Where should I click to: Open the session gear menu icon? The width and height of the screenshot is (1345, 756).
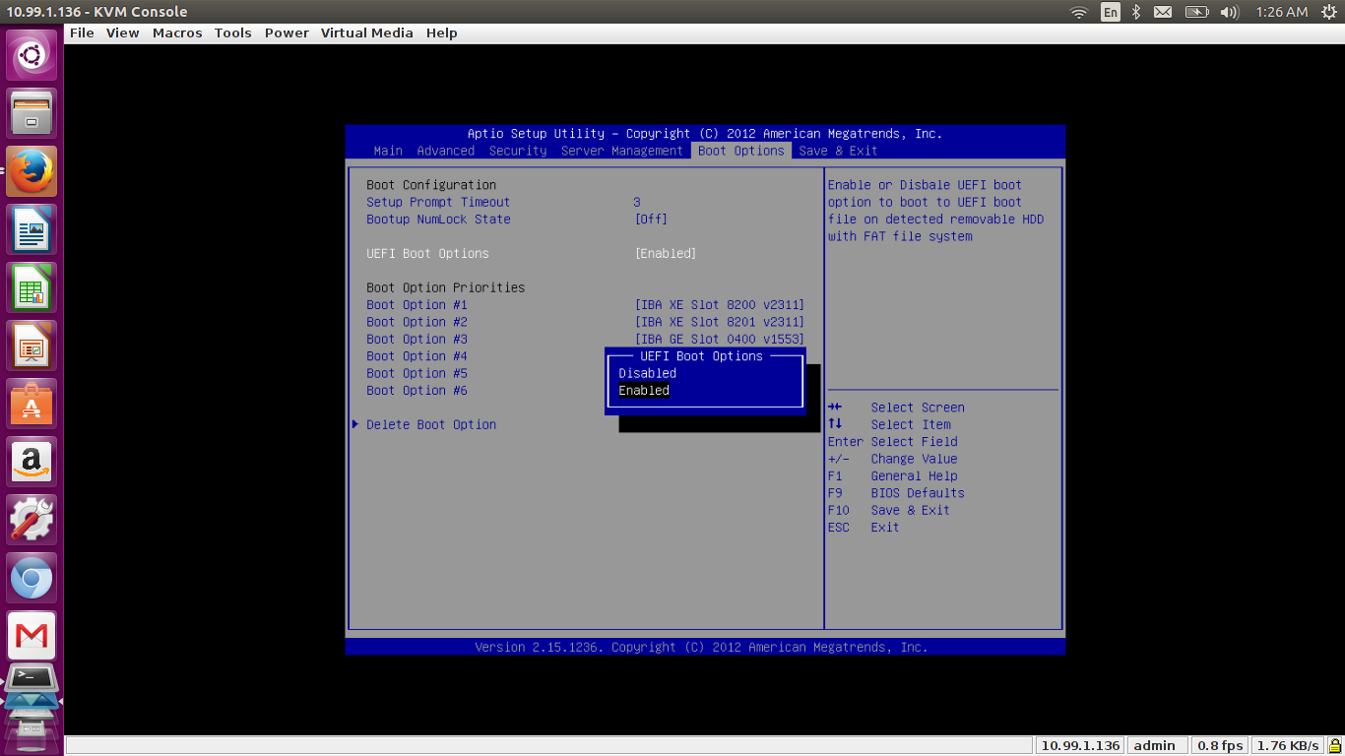click(x=1329, y=12)
